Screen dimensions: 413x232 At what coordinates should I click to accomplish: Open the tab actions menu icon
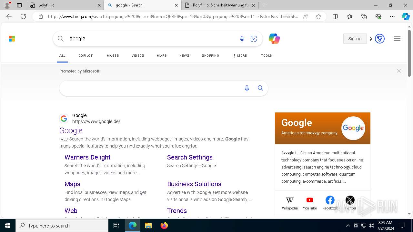pyautogui.click(x=19, y=5)
